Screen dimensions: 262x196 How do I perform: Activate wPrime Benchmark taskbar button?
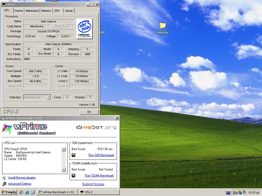click(58, 192)
